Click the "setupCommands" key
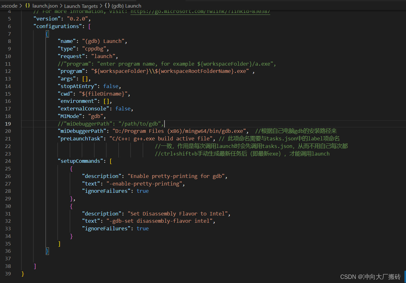 click(x=80, y=161)
